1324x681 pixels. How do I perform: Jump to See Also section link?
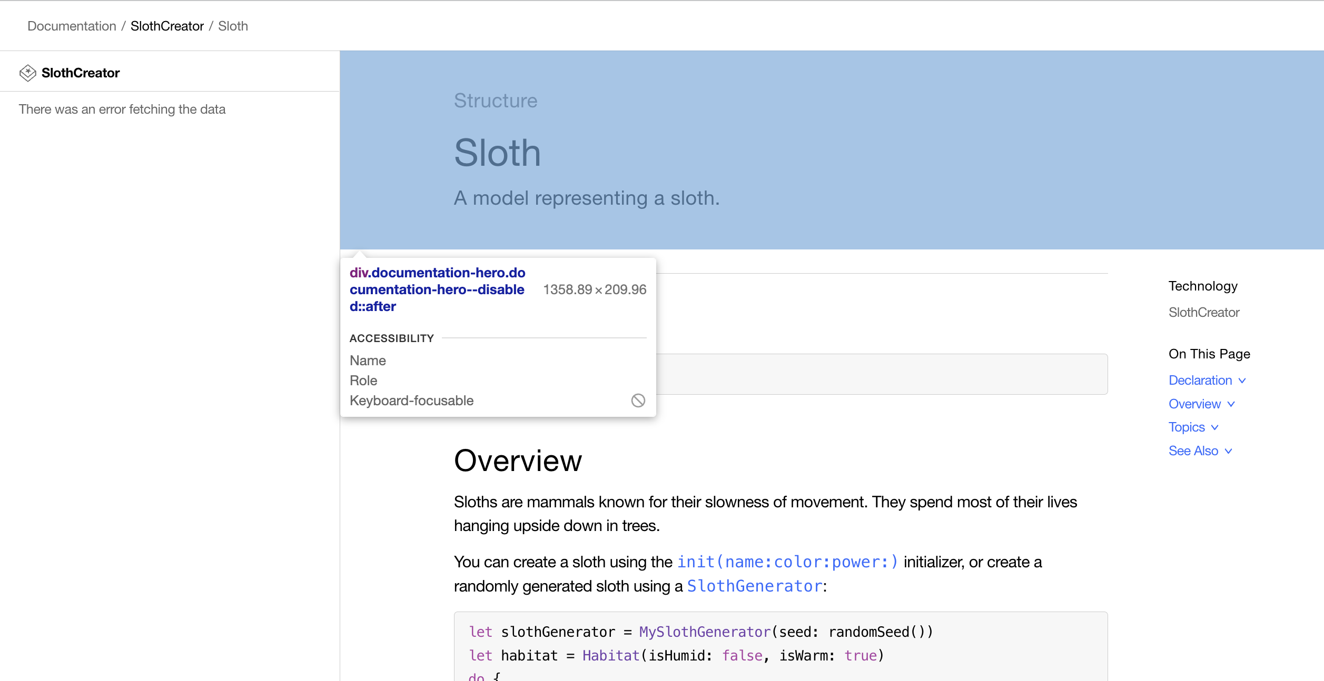[x=1193, y=451]
